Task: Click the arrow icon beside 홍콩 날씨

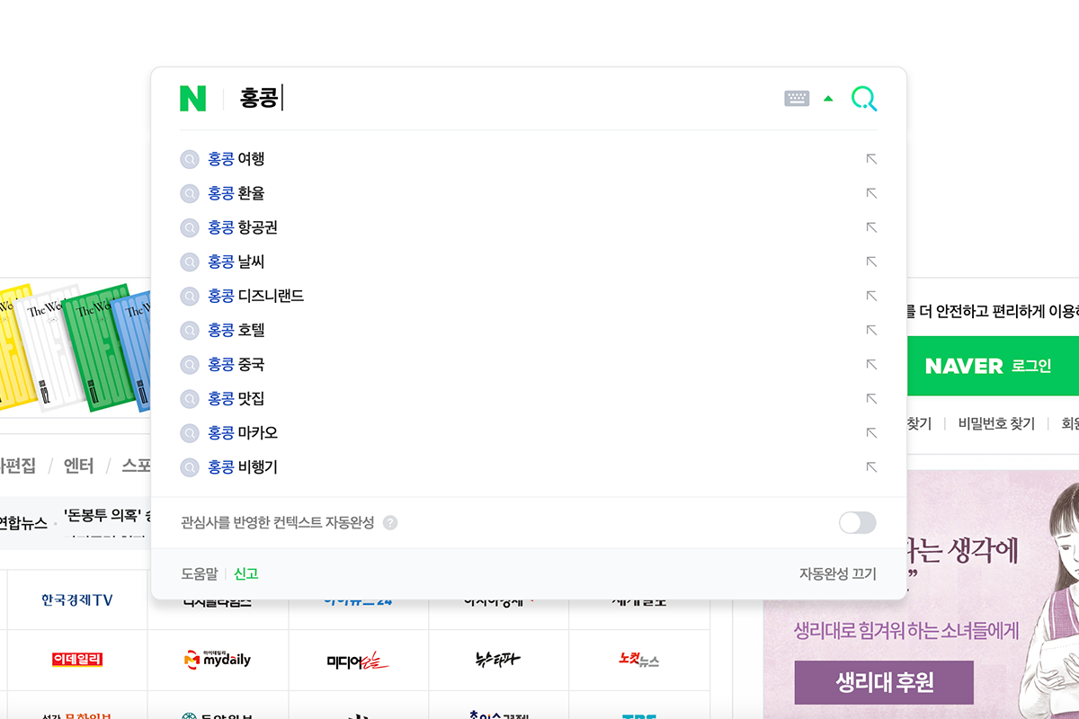Action: [870, 262]
